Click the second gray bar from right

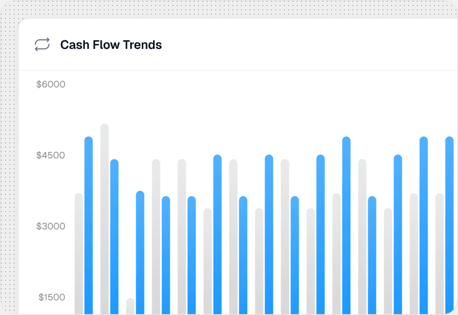point(414,253)
